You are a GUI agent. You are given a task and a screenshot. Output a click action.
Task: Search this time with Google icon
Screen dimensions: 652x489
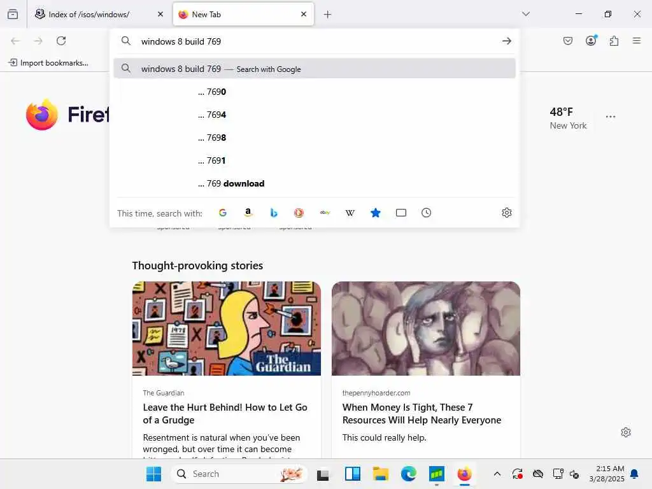223,213
